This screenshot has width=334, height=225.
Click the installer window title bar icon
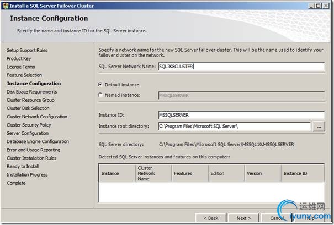(x=5, y=5)
